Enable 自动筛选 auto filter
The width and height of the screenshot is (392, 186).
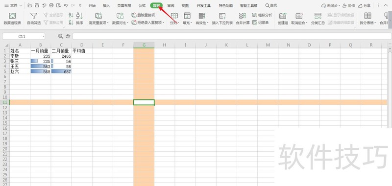pos(34,19)
